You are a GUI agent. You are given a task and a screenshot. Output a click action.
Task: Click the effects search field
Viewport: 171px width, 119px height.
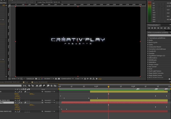(159, 35)
